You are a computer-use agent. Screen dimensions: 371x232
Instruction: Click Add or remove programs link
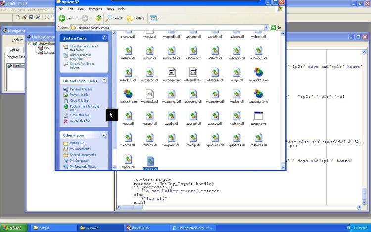[x=80, y=57]
